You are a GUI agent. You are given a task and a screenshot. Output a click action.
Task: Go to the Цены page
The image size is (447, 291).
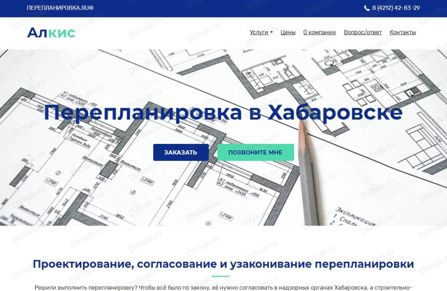coord(288,32)
